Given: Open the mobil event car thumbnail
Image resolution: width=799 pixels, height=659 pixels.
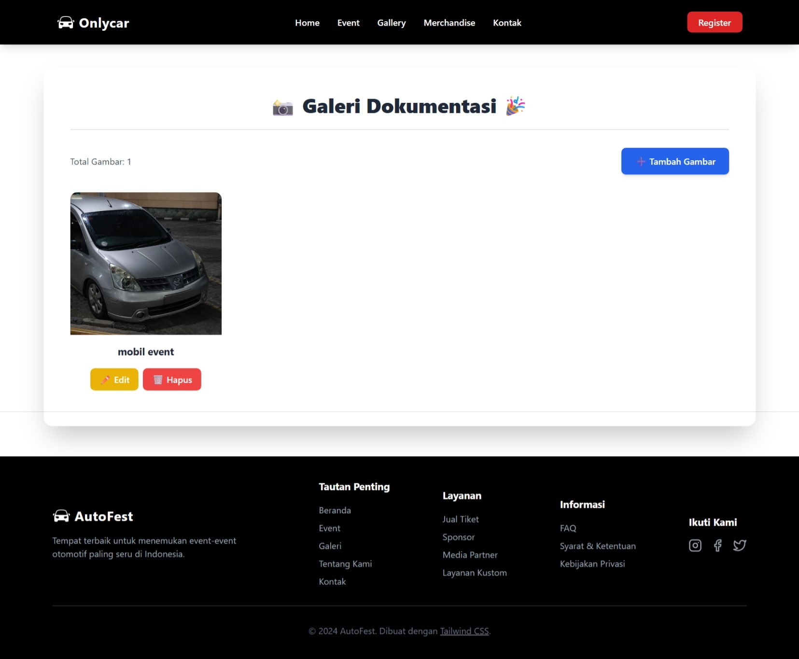Looking at the screenshot, I should [146, 264].
